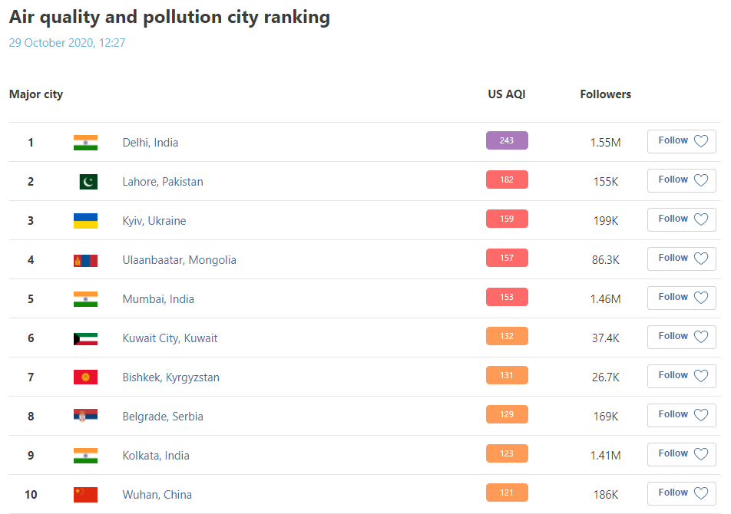This screenshot has height=514, width=731.
Task: Click the orange 129 AQI badge for Belgrade
Action: [x=507, y=414]
